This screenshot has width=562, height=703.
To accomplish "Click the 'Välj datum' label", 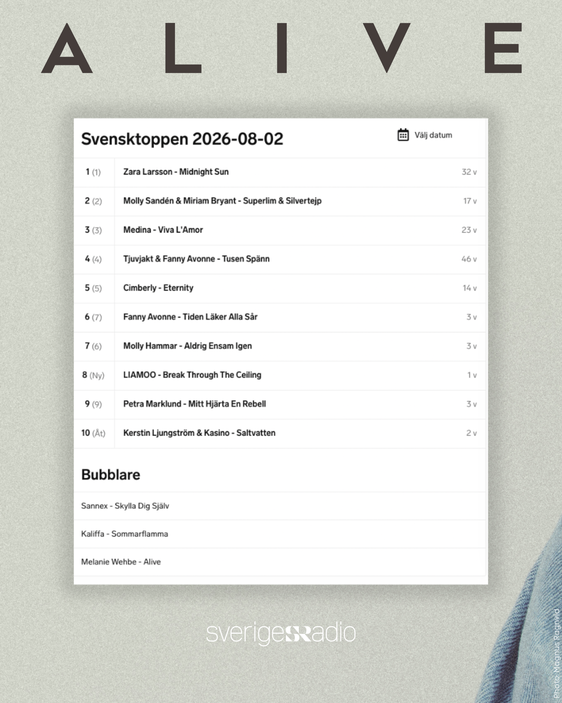I will point(433,135).
